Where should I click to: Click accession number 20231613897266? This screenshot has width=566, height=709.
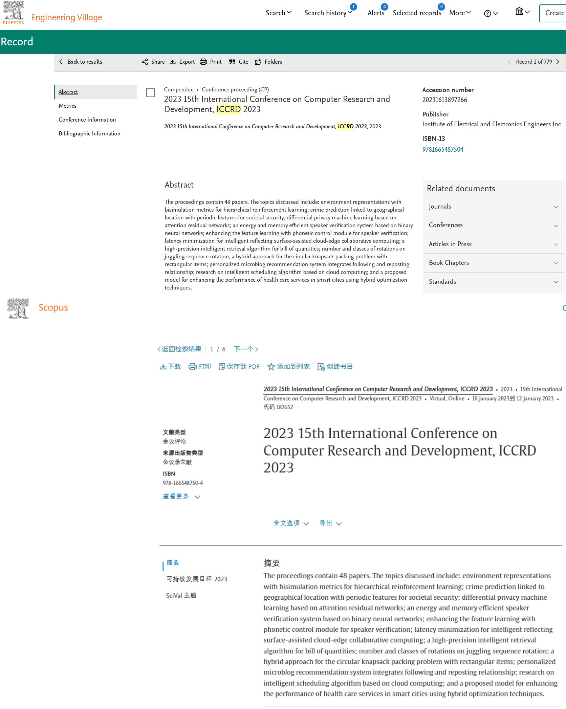[x=444, y=100]
